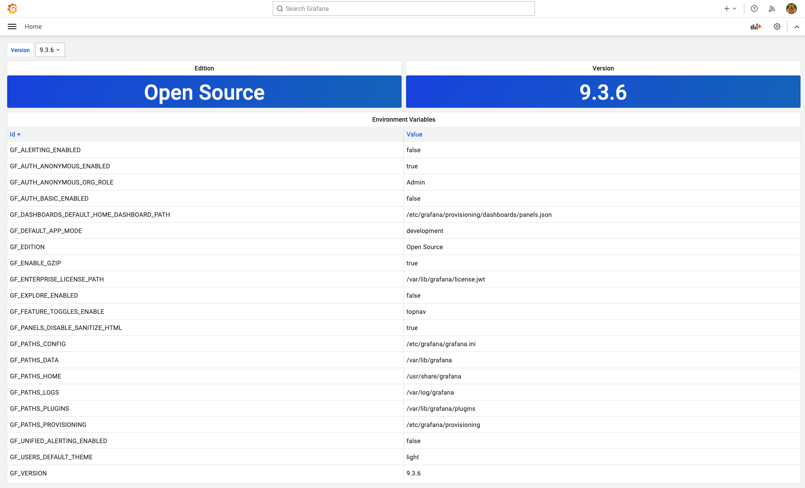Focus the Search Grafana input field
The height and width of the screenshot is (488, 805).
click(403, 9)
